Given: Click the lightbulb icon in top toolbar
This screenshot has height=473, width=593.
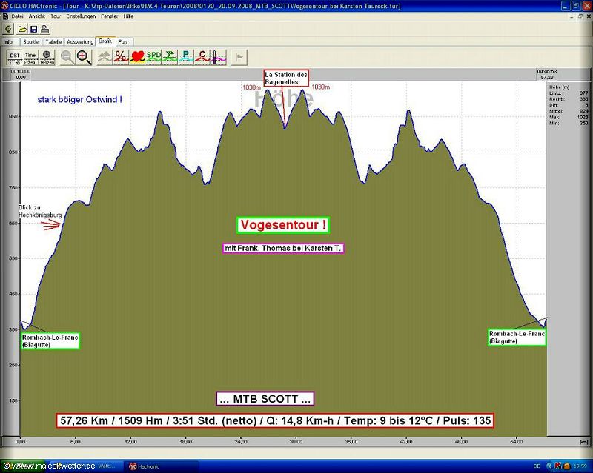Looking at the screenshot, I should [8, 28].
